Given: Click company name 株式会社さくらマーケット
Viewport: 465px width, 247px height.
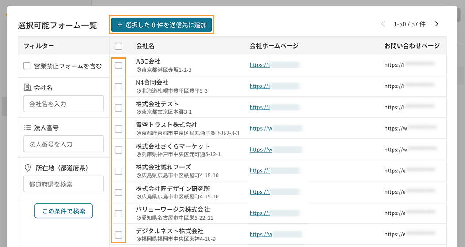Looking at the screenshot, I should pos(172,146).
